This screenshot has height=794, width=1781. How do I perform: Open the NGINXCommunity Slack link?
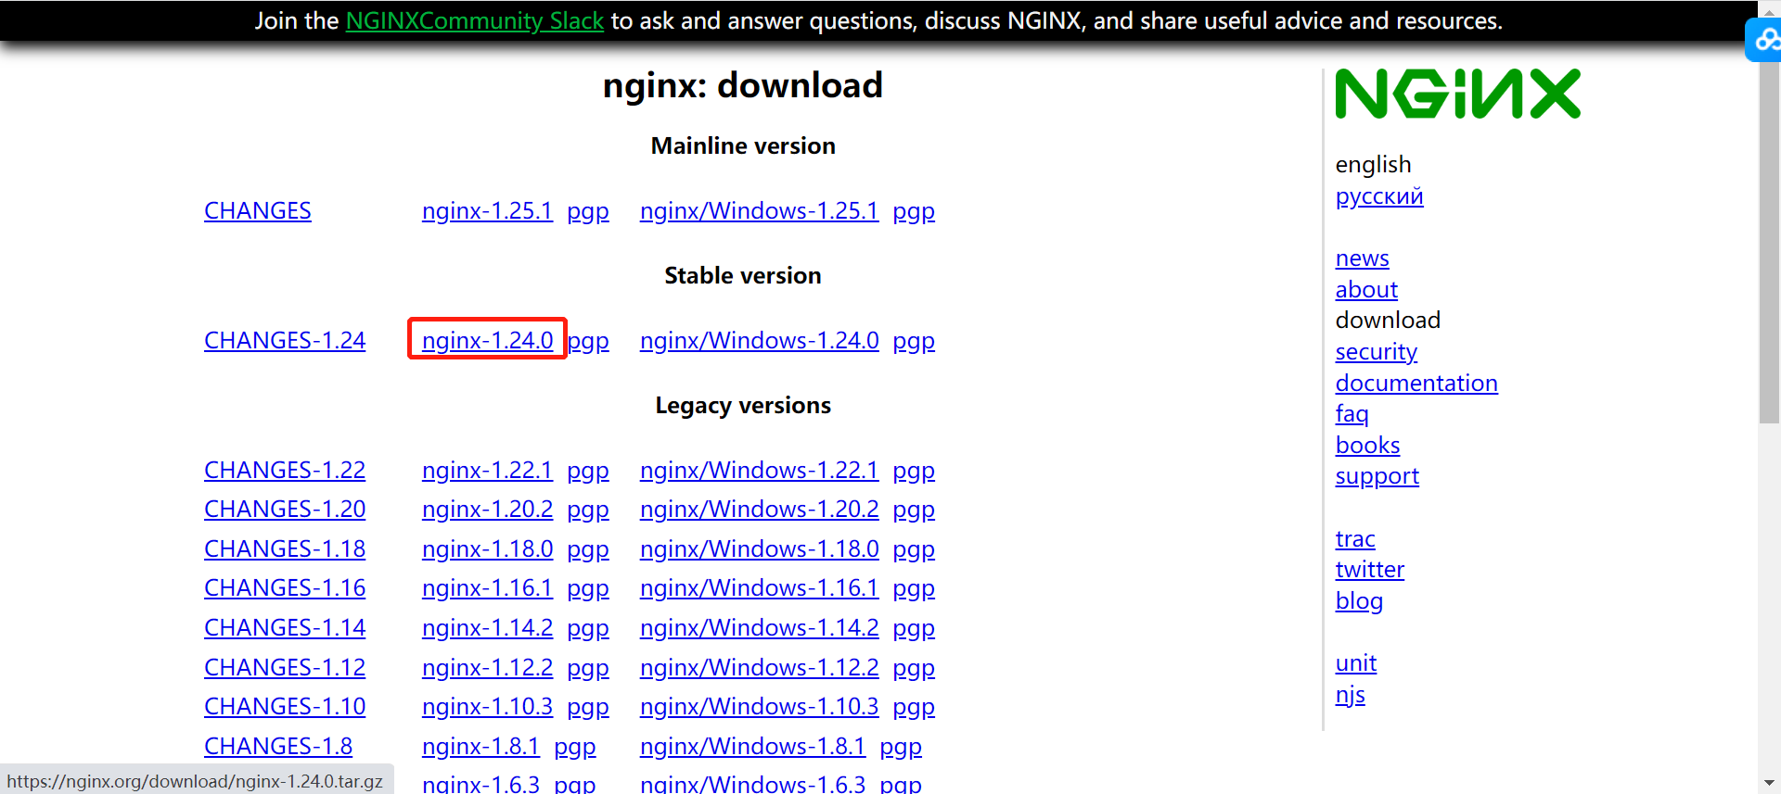(x=475, y=20)
